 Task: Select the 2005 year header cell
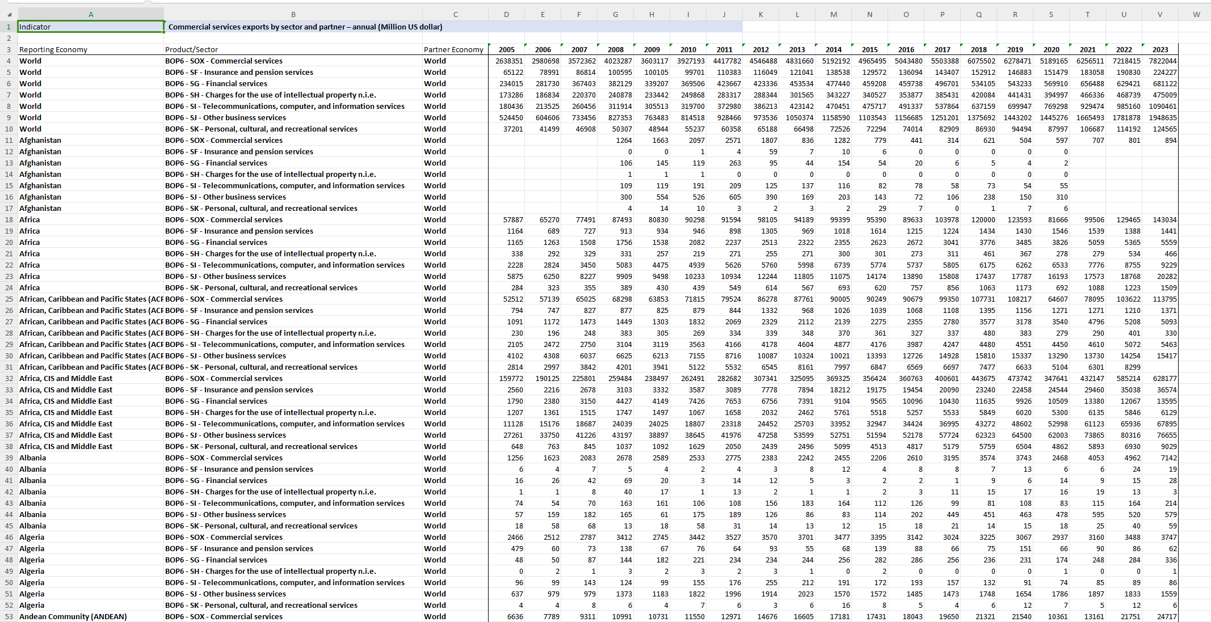(x=506, y=49)
